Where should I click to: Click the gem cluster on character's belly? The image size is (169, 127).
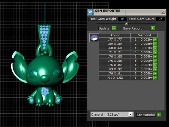point(45,91)
